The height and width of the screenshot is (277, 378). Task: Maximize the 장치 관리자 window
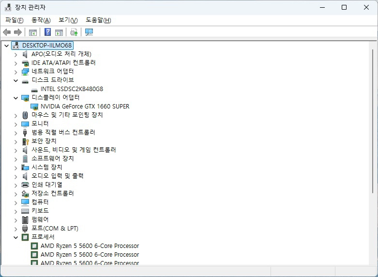click(344, 7)
